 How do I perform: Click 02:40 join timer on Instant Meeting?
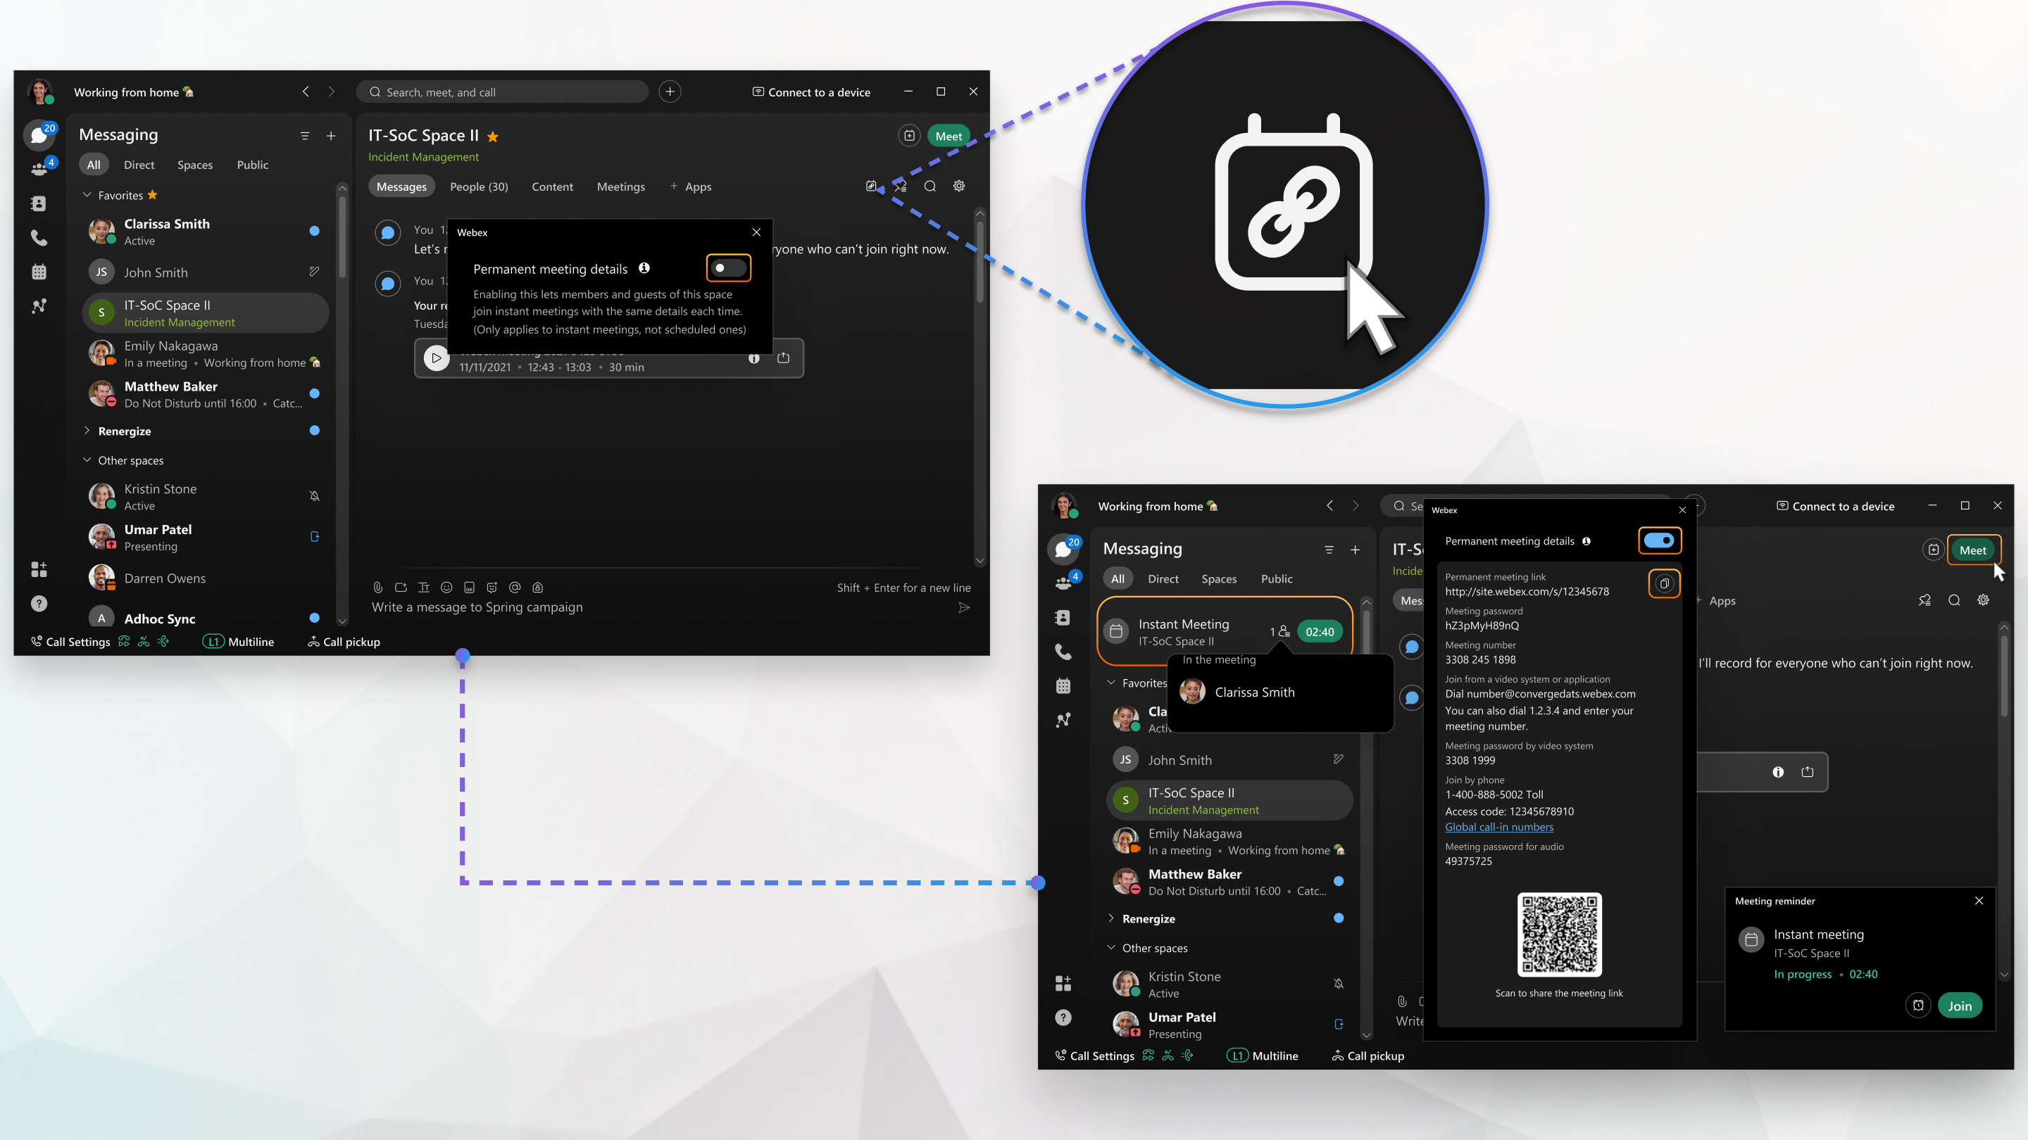(x=1320, y=632)
